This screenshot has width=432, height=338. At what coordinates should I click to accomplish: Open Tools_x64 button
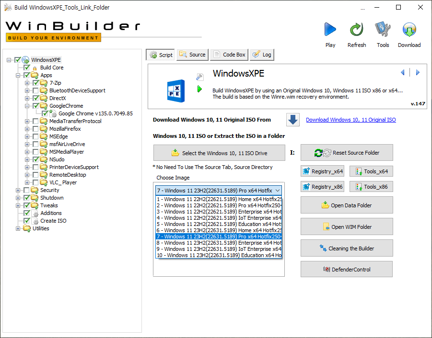(x=371, y=171)
